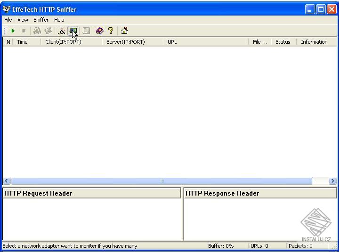Select the network adapter icon
This screenshot has width=340, height=252.
click(x=73, y=31)
